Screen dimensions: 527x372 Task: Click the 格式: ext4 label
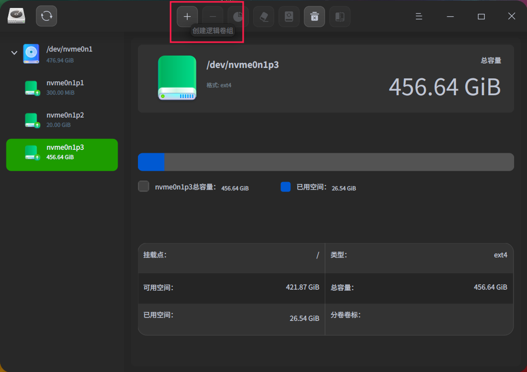219,85
